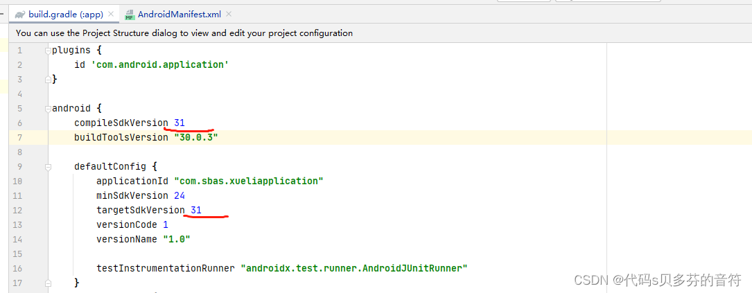Image resolution: width=752 pixels, height=293 pixels.
Task: Click the versionCode value 1
Action: click(166, 224)
